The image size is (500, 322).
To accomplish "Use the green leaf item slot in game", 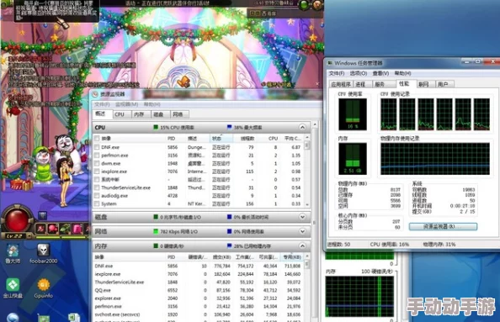I will (x=65, y=229).
